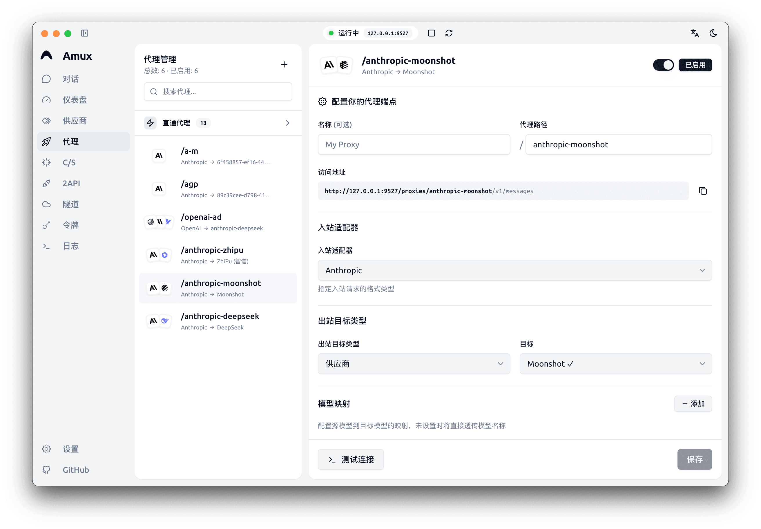Click the DeepSeek whale icon in list
Screen dimensions: 761x529
[165, 321]
